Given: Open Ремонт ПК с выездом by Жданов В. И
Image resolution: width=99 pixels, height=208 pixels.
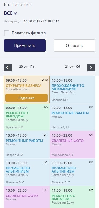Looking at the screenshot, I should tap(27, 117).
